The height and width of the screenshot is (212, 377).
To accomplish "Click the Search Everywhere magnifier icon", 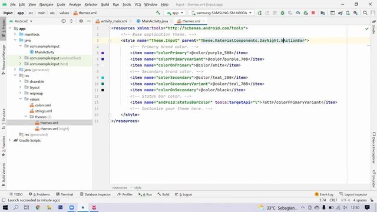I will point(365,13).
